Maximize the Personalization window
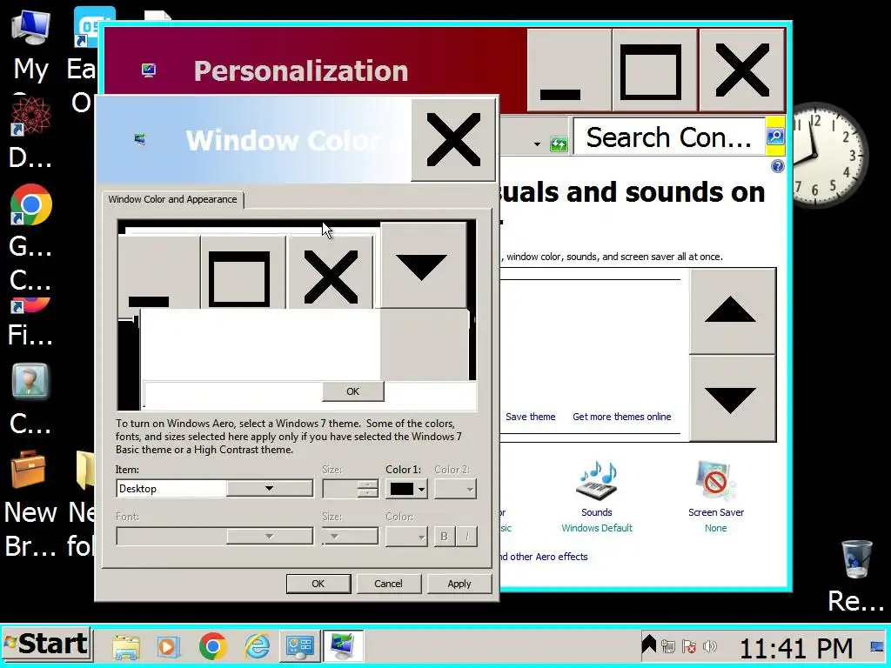Viewport: 891px width, 668px height. (654, 70)
